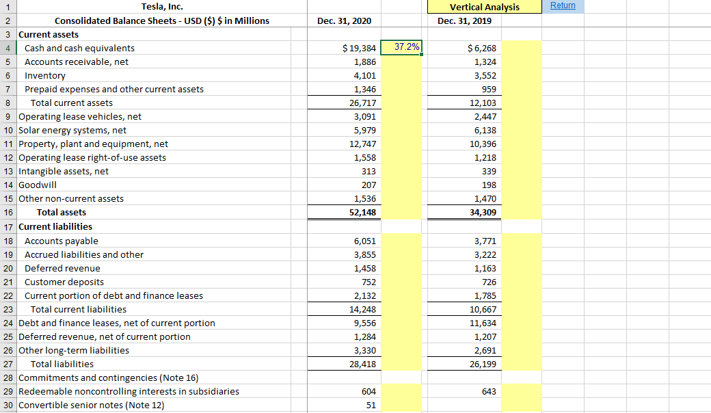Select the cell showing 37.2%
711x413 pixels.
coord(401,47)
